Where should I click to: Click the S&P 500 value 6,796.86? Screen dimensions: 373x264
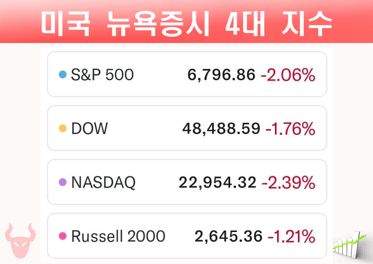221,75
